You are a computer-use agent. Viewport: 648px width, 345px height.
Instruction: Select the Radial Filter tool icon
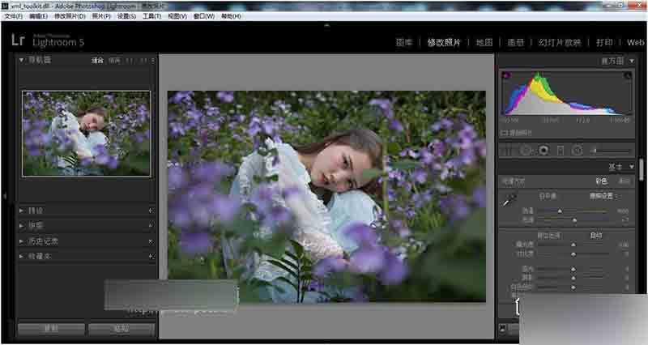578,151
